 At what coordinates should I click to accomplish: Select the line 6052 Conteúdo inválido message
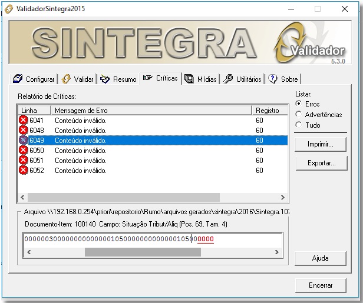(x=81, y=171)
